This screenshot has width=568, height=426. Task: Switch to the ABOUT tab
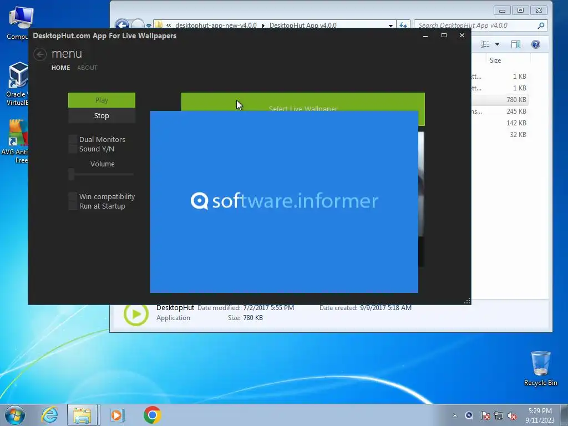(x=87, y=68)
